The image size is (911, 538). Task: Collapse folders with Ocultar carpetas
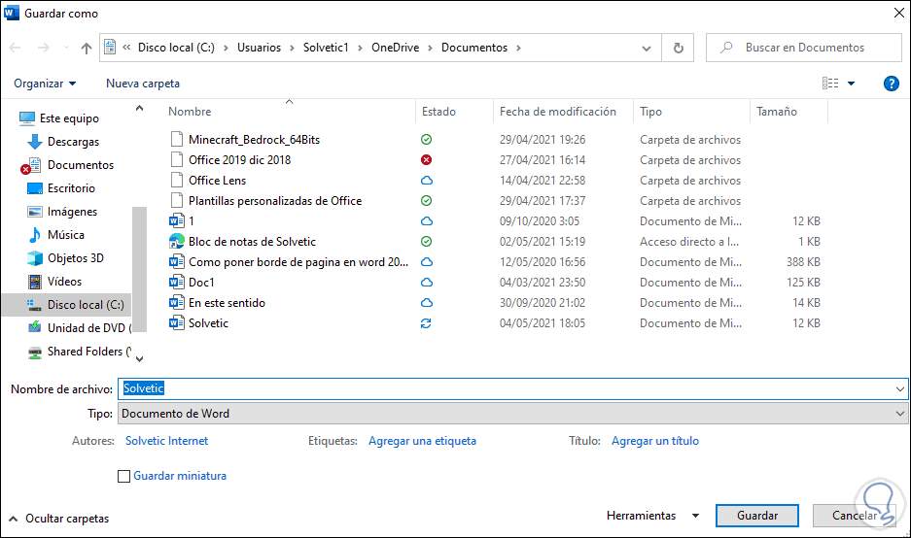(x=58, y=519)
